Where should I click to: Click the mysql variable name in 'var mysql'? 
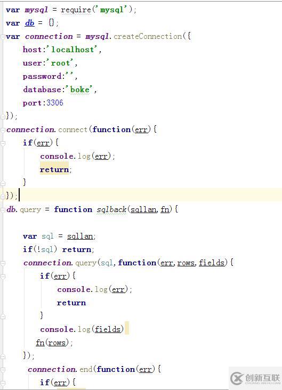[x=36, y=10]
